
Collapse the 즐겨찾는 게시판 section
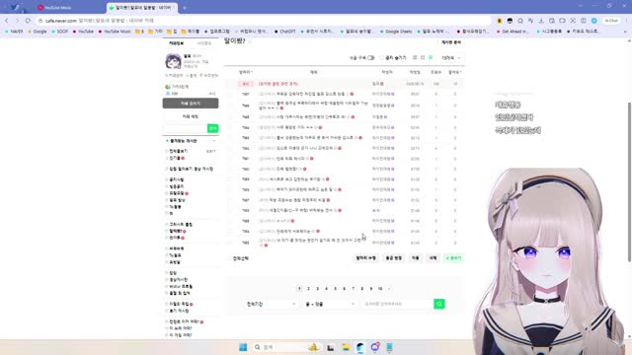click(214, 141)
